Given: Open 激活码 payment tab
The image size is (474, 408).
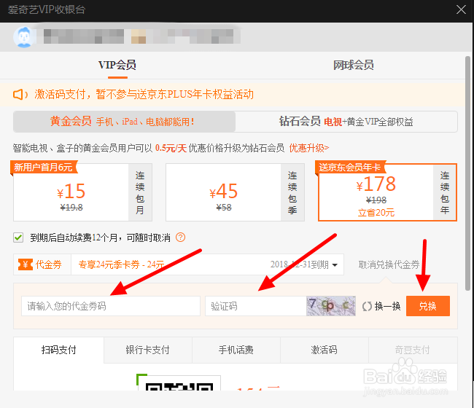Looking at the screenshot, I should click(324, 350).
